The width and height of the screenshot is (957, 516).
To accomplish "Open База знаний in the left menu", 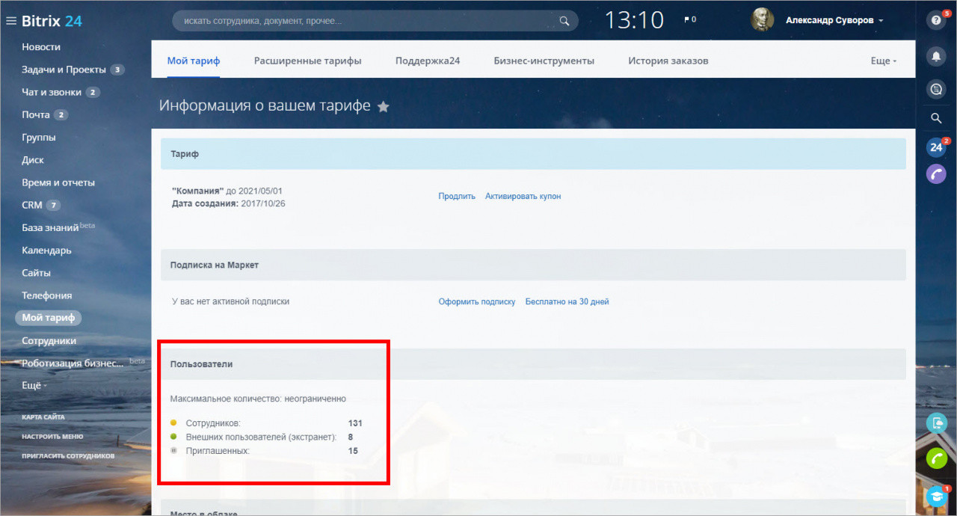I will click(50, 227).
